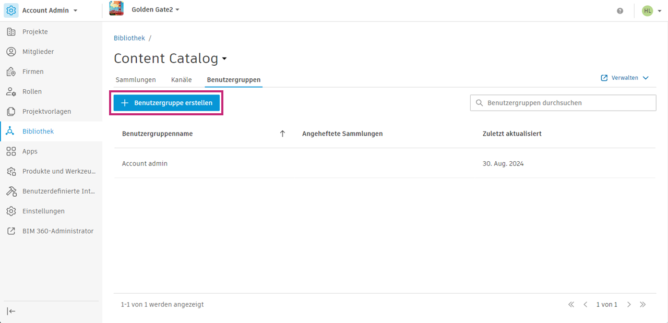Switch to the Sammlungen tab
The height and width of the screenshot is (323, 668).
(136, 80)
